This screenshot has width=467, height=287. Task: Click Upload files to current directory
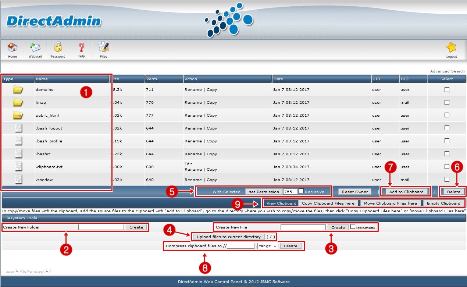[229, 237]
